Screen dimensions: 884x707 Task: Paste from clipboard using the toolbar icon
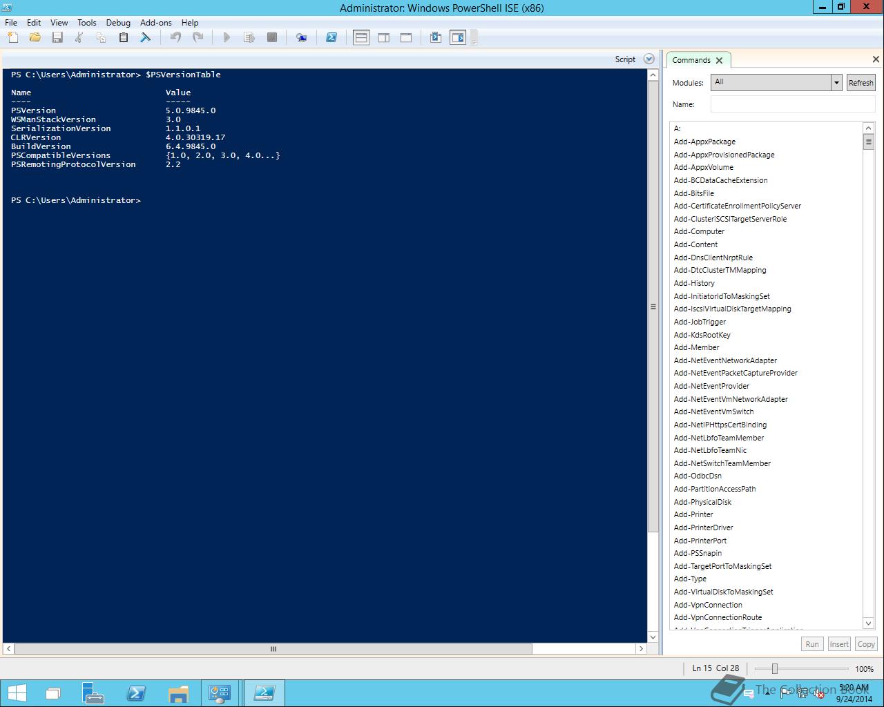click(124, 37)
